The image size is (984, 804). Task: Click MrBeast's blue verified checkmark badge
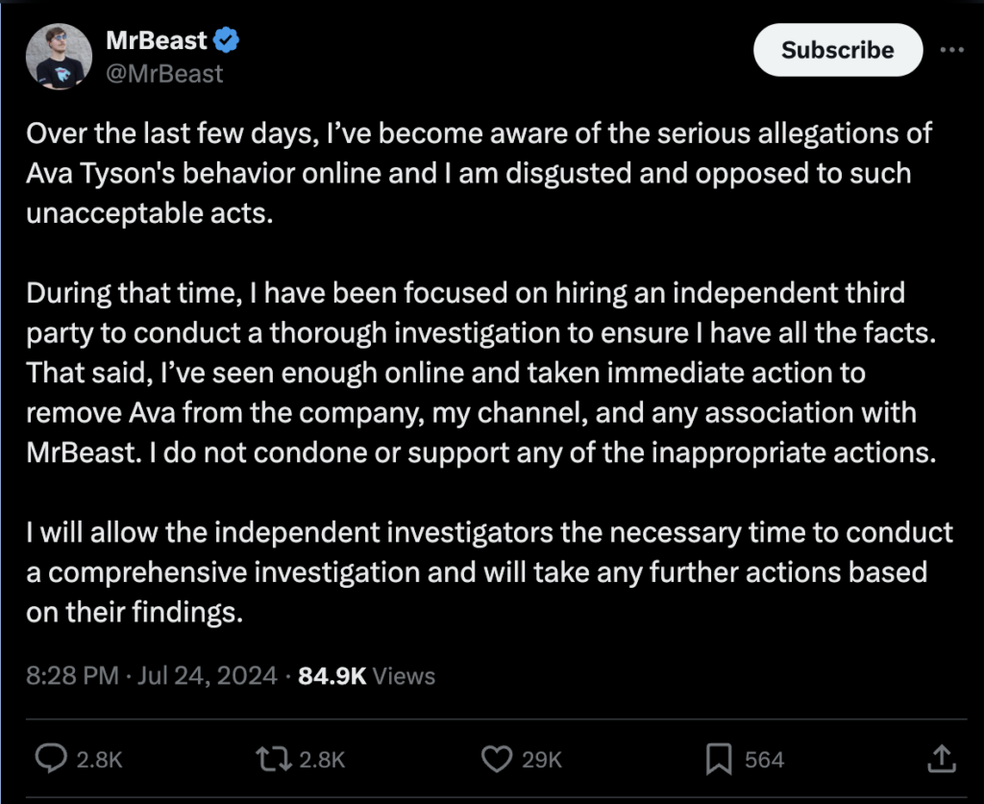pos(225,39)
